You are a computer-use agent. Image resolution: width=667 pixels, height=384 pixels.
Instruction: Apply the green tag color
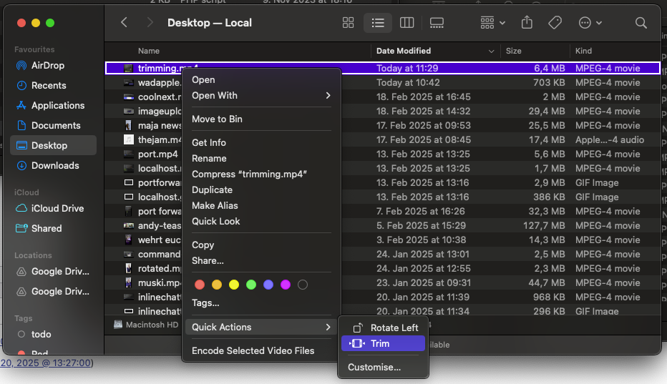251,285
